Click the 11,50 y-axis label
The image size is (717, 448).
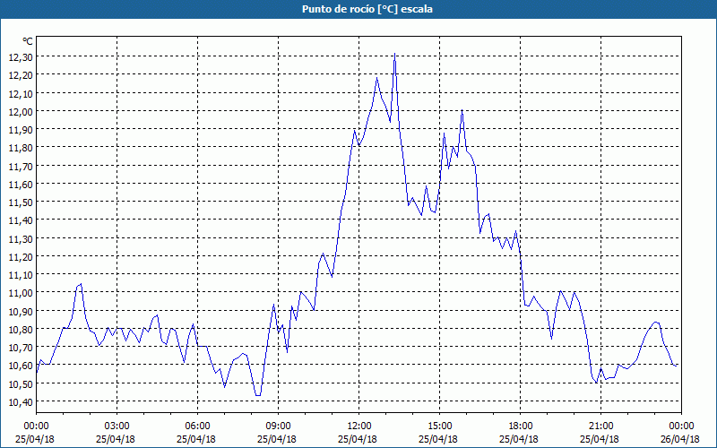[21, 202]
